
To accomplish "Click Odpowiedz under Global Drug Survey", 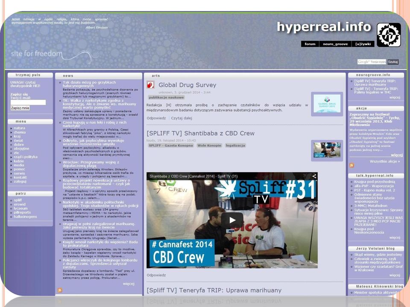I will click(x=156, y=118).
